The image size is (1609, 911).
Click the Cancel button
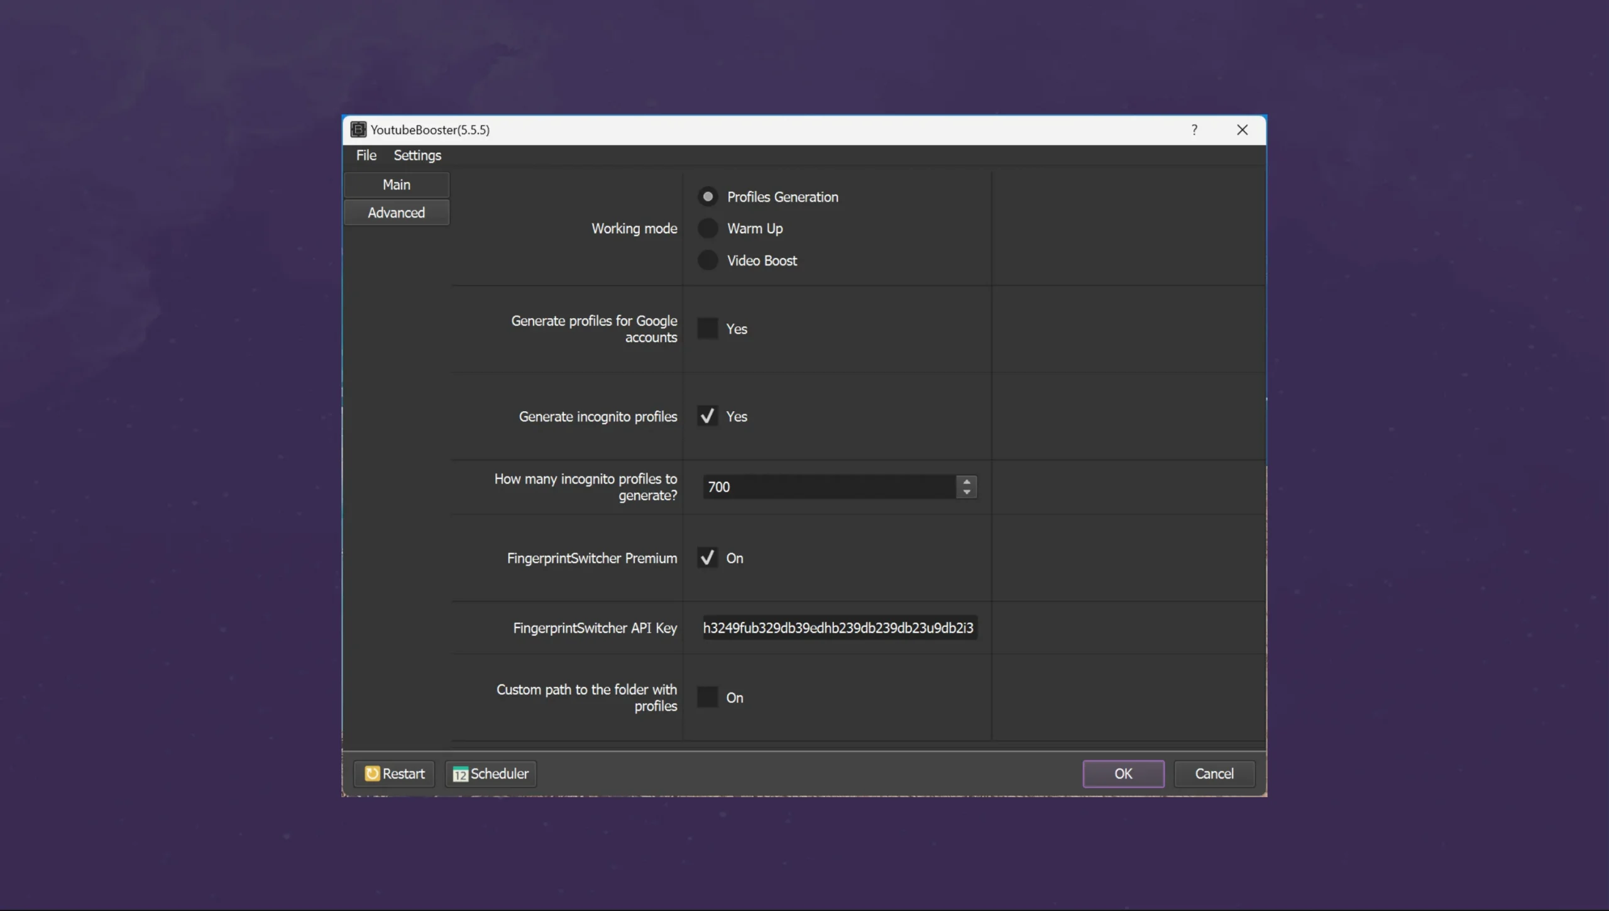1214,774
